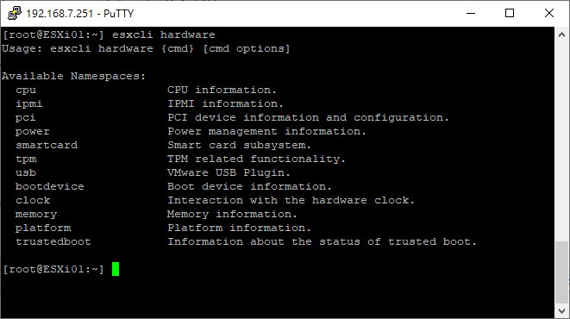
Task: Click the 'tpm' namespace entry
Action: 26,159
